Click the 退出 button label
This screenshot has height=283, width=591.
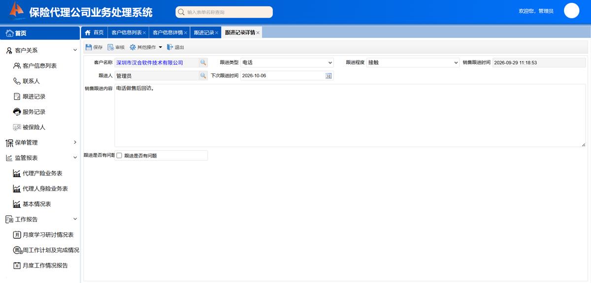tap(179, 47)
